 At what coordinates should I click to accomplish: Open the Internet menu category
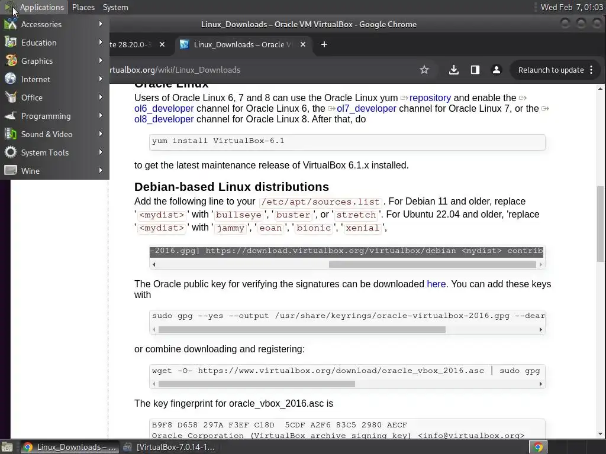54,79
